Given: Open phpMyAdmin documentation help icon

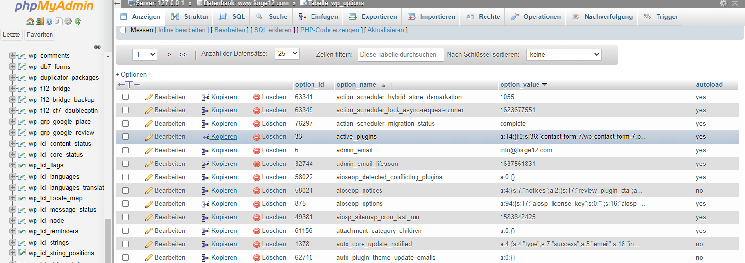Looking at the screenshot, I should pyautogui.click(x=49, y=21).
